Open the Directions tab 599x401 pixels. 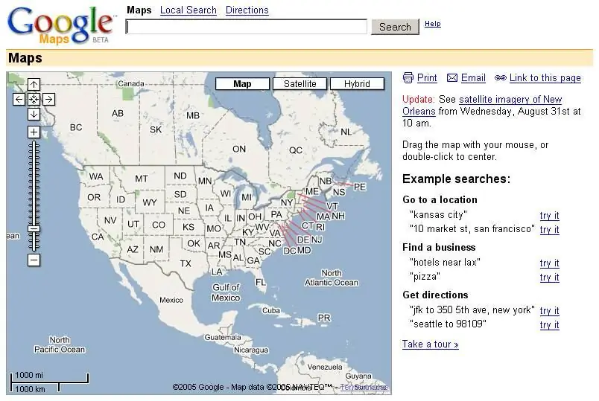point(247,10)
